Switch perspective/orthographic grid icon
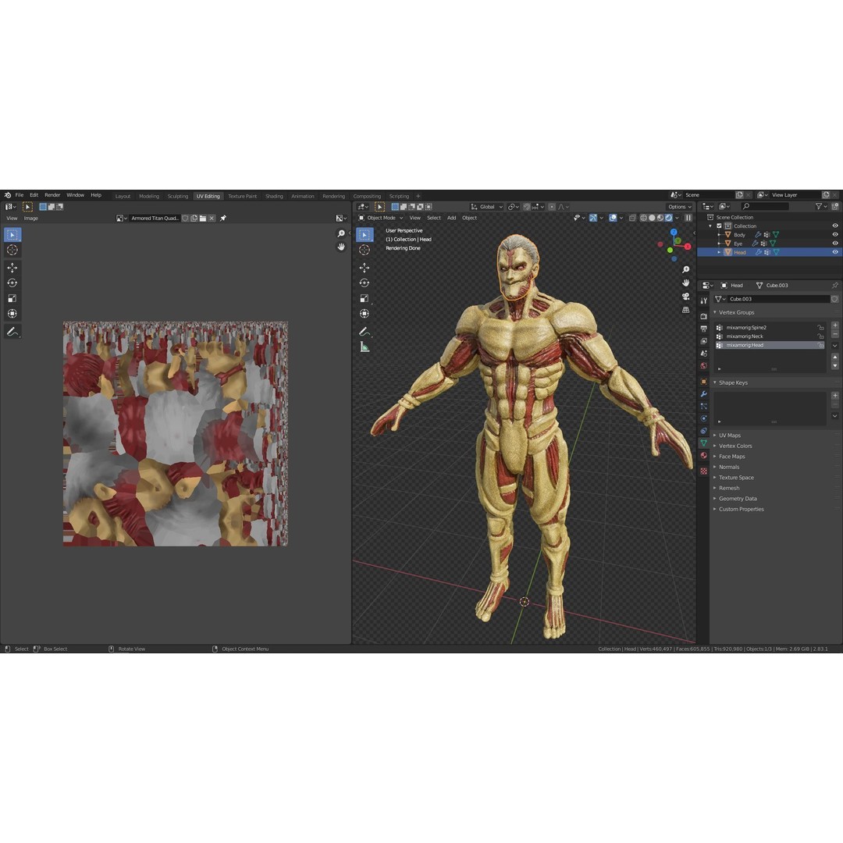The height and width of the screenshot is (843, 843). coord(685,310)
